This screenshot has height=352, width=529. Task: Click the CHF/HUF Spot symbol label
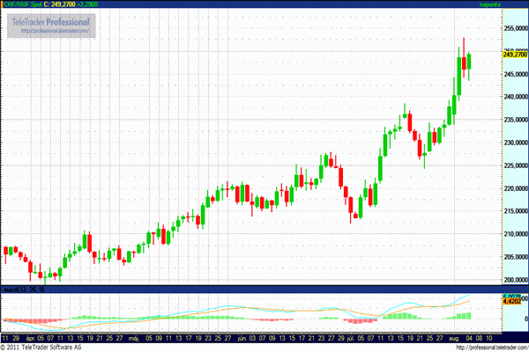(24, 5)
